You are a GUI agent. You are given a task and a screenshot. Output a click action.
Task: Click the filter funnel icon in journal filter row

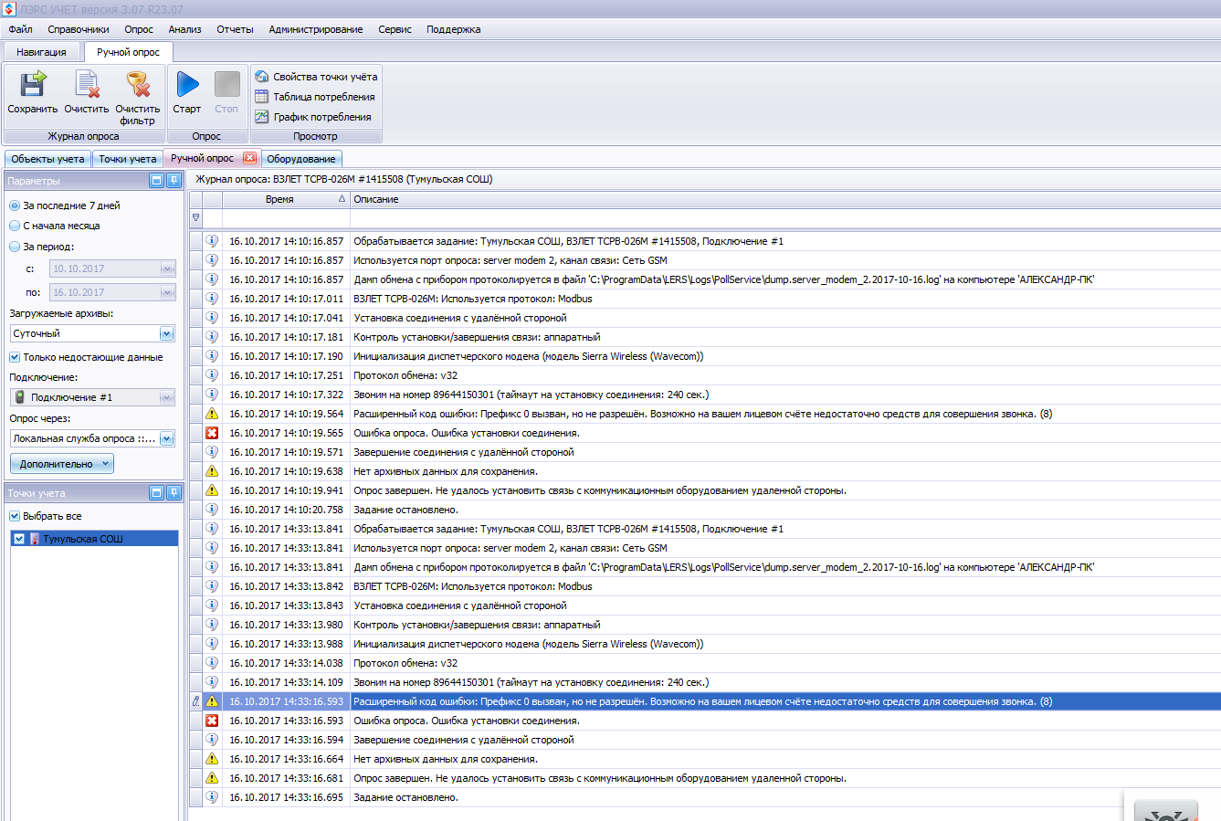(x=195, y=218)
